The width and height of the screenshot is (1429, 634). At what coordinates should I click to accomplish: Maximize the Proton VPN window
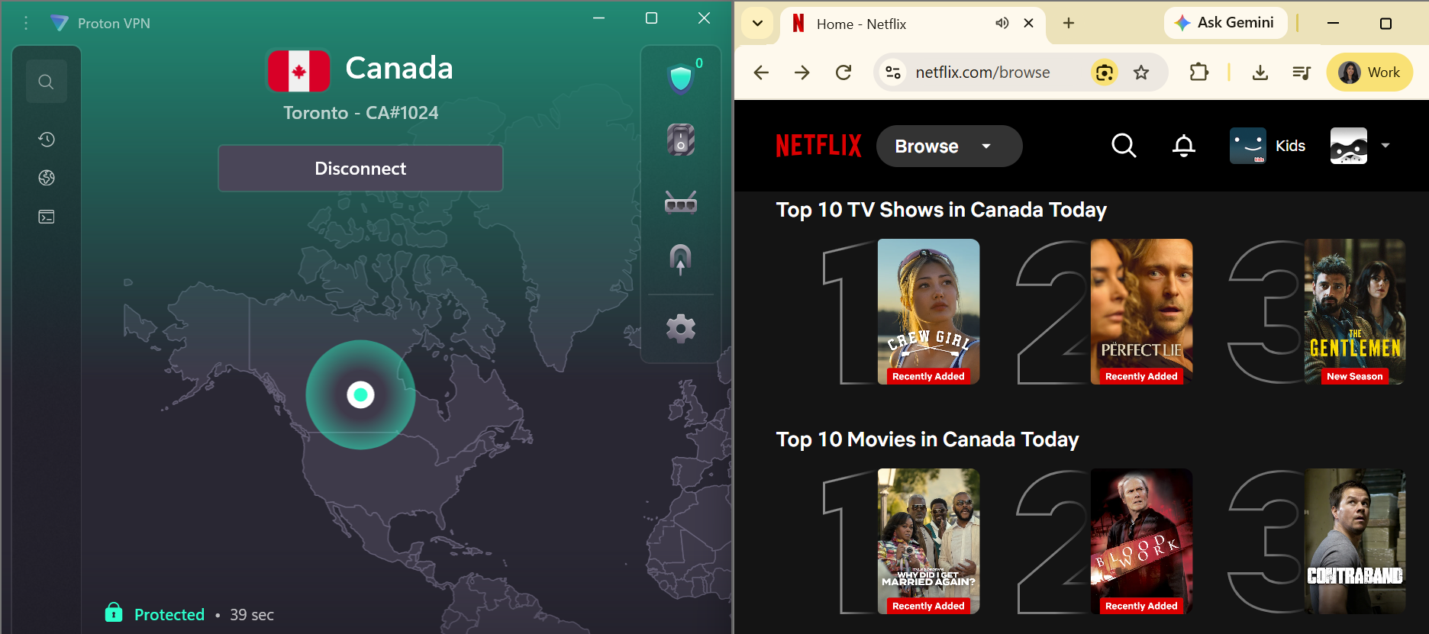[651, 18]
